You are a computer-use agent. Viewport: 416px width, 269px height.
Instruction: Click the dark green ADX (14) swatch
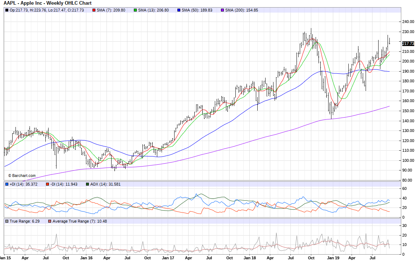click(87, 184)
